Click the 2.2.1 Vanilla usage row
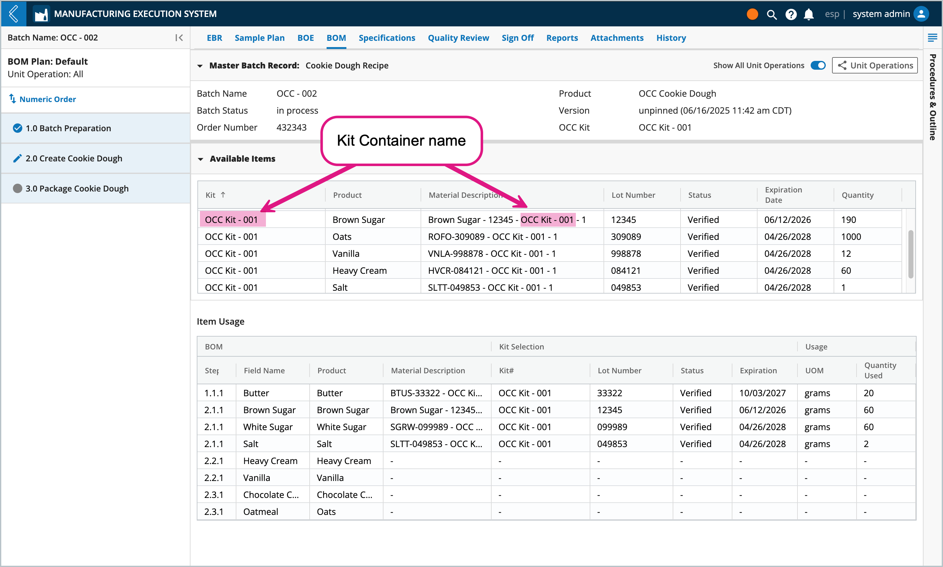 point(556,478)
